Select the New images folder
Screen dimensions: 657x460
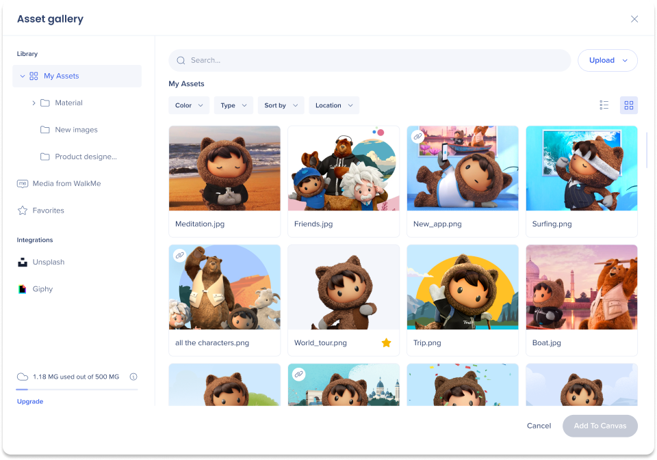pos(76,130)
